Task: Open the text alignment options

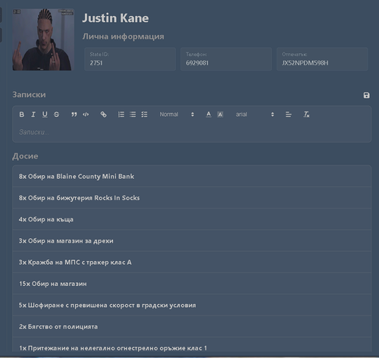Action: 288,115
